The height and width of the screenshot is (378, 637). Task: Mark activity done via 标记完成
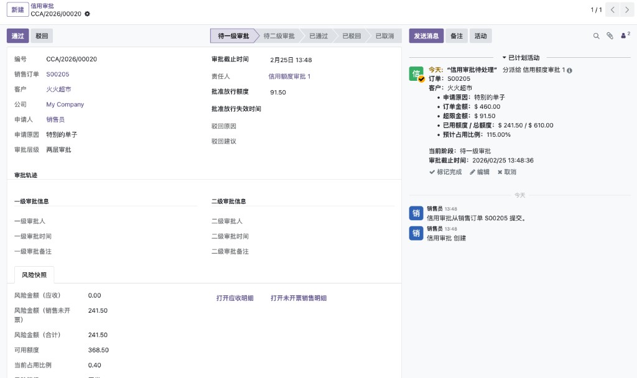tap(445, 172)
